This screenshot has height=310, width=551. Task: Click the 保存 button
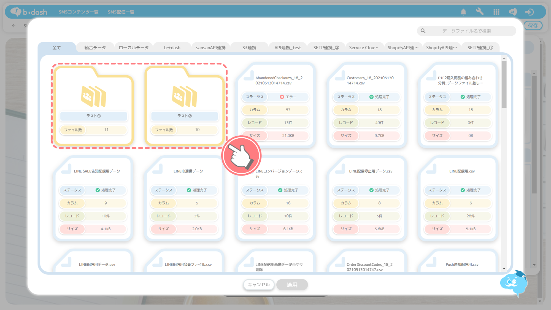(x=533, y=26)
